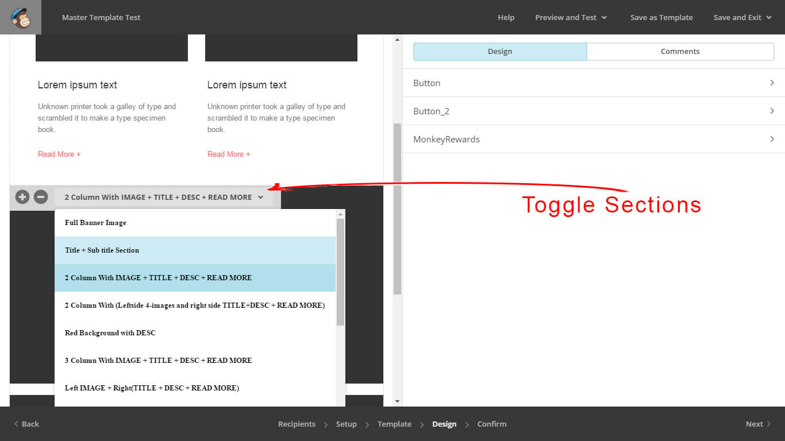Image resolution: width=785 pixels, height=441 pixels.
Task: Go to the Setup step
Action: pyautogui.click(x=346, y=424)
